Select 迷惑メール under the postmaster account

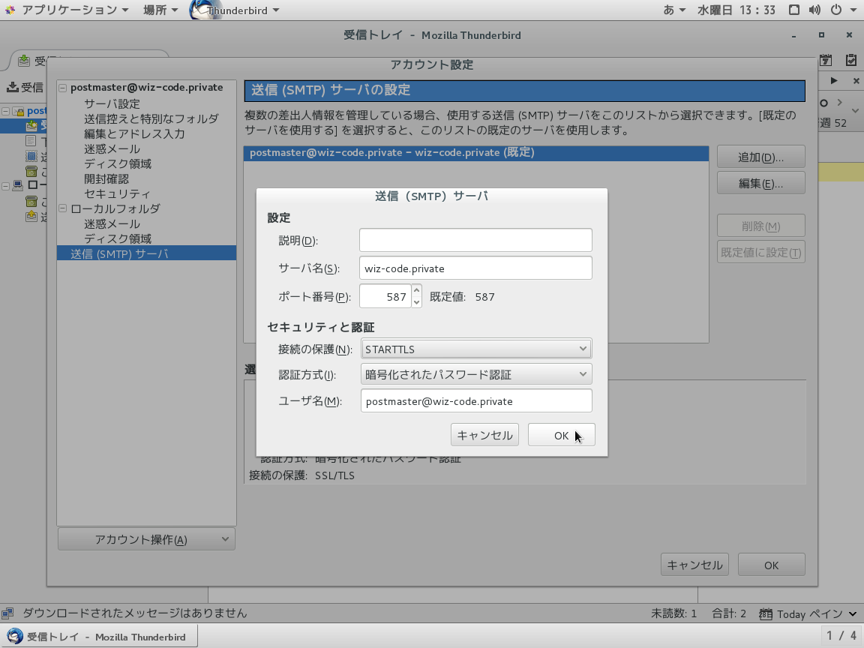tap(112, 148)
